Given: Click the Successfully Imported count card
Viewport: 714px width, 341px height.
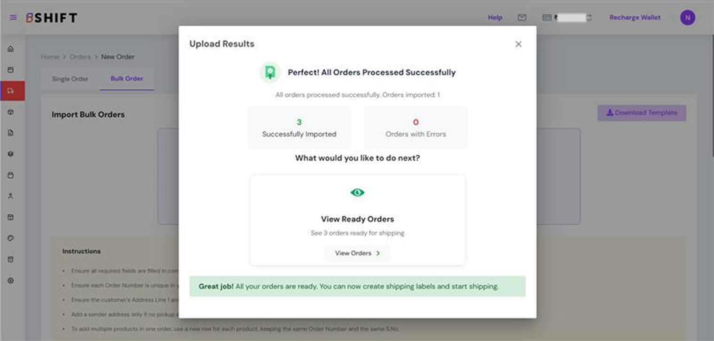Looking at the screenshot, I should (x=299, y=128).
